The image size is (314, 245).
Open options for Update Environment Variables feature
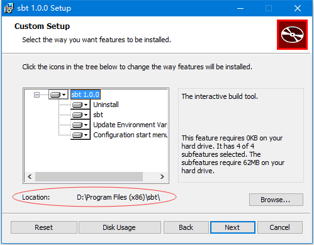click(81, 125)
